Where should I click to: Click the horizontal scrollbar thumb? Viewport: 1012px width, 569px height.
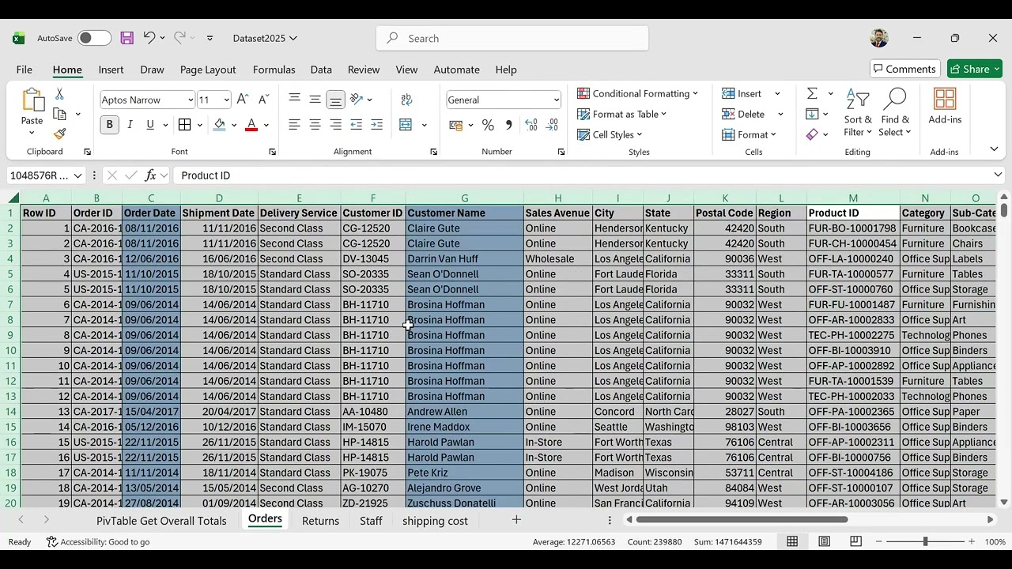pyautogui.click(x=742, y=519)
